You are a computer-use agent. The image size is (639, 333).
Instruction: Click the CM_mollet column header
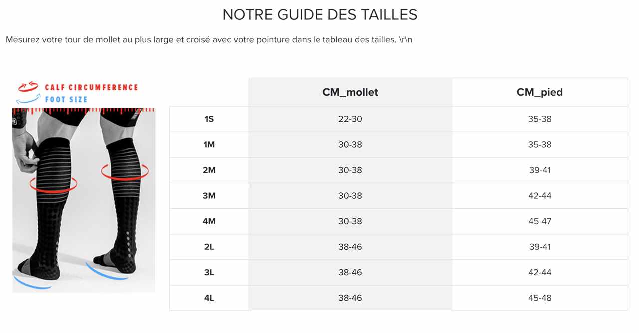[x=350, y=92]
